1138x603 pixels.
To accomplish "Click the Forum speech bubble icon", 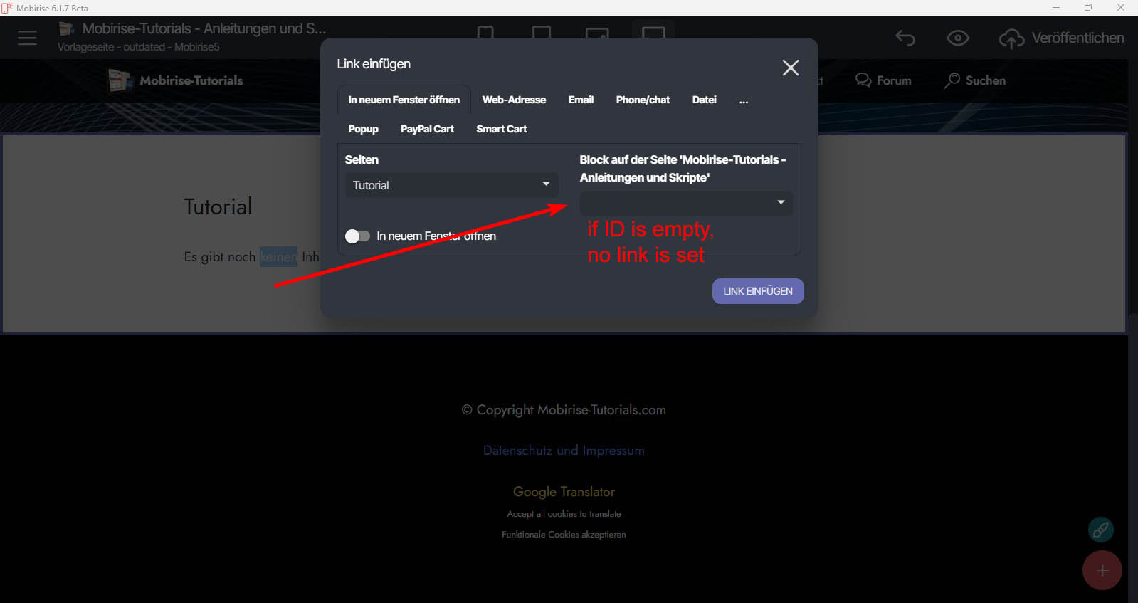I will (863, 80).
